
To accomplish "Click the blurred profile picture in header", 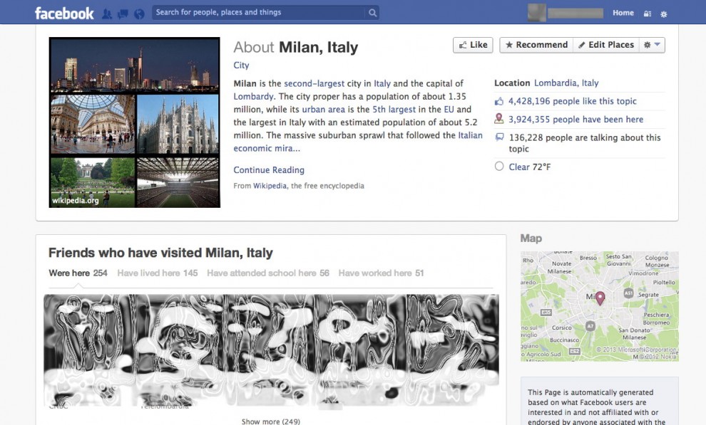I will click(x=537, y=13).
